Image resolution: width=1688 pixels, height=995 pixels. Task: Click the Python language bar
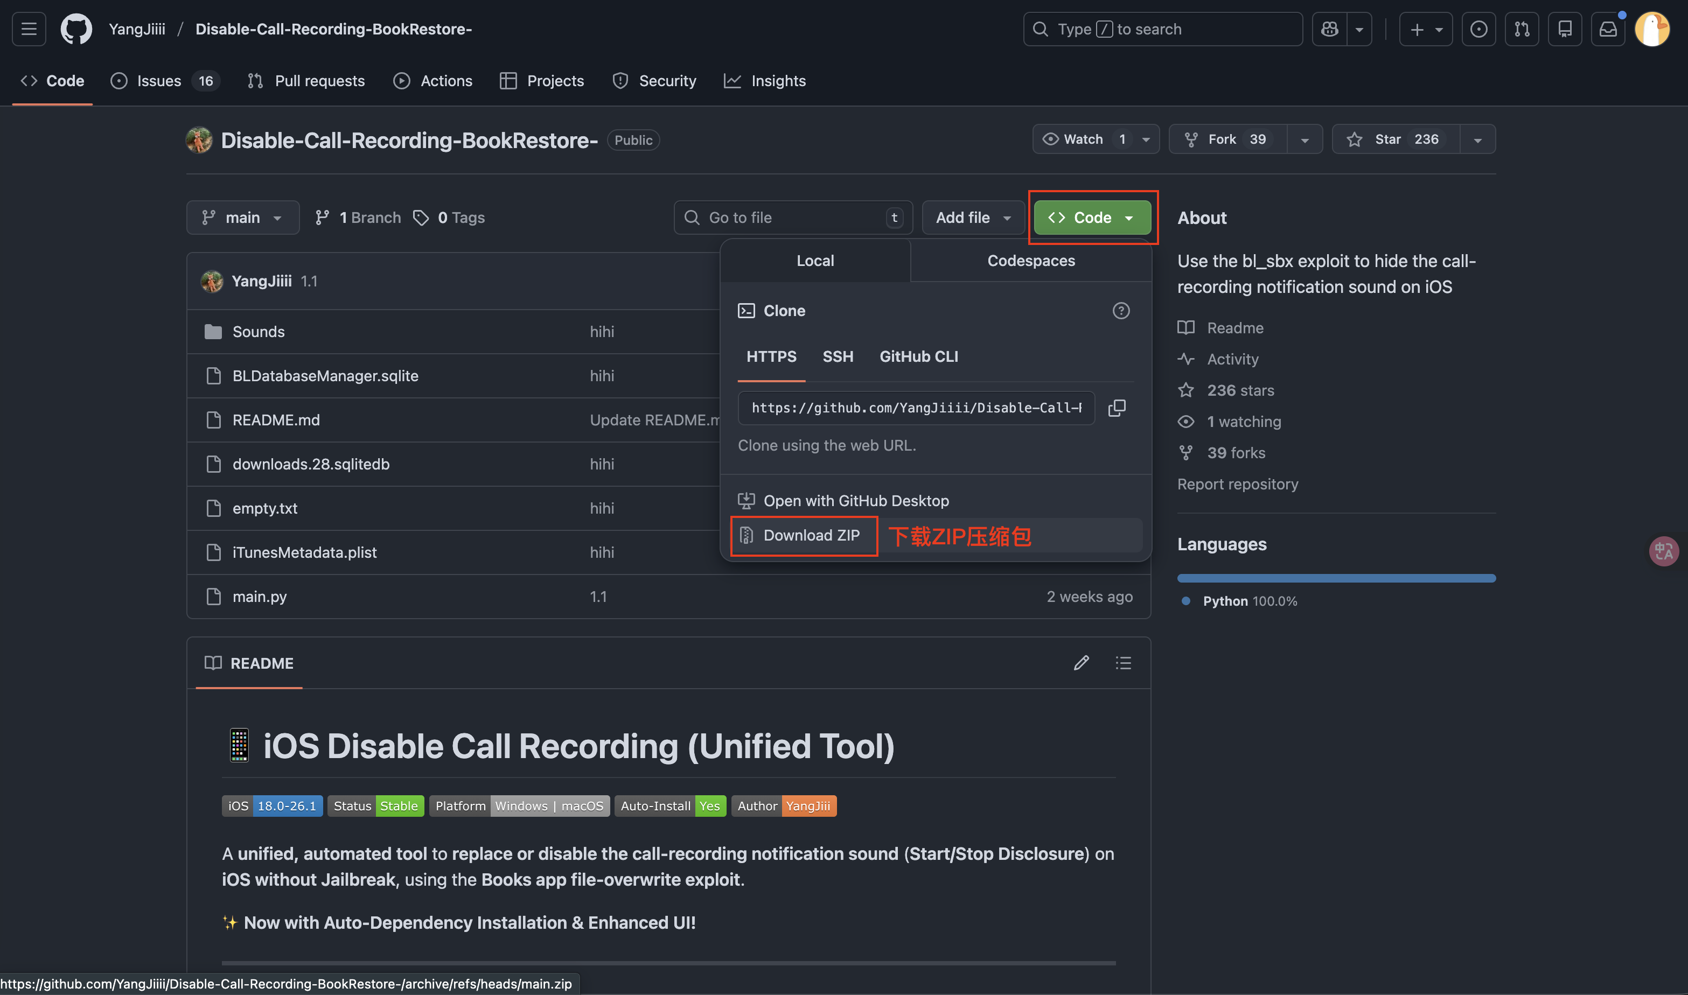coord(1336,578)
